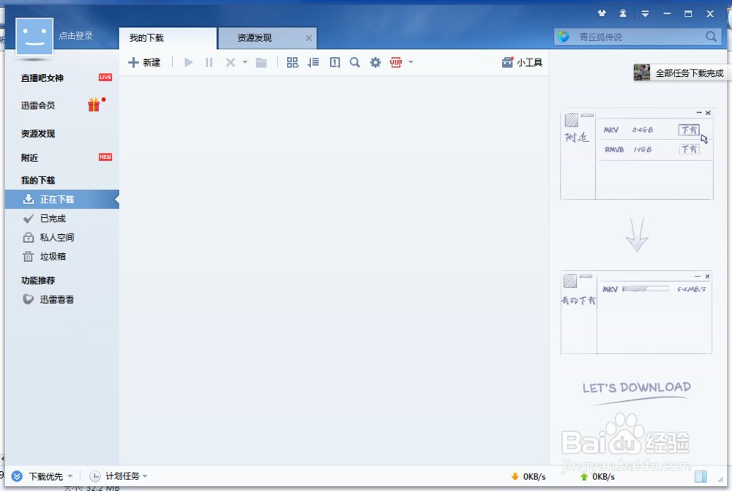Open 垃圾箱 in sidebar
This screenshot has height=491, width=732.
click(53, 257)
